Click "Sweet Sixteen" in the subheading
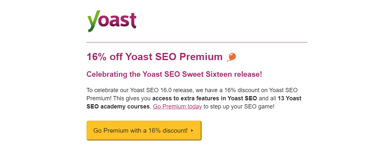 click(x=207, y=74)
